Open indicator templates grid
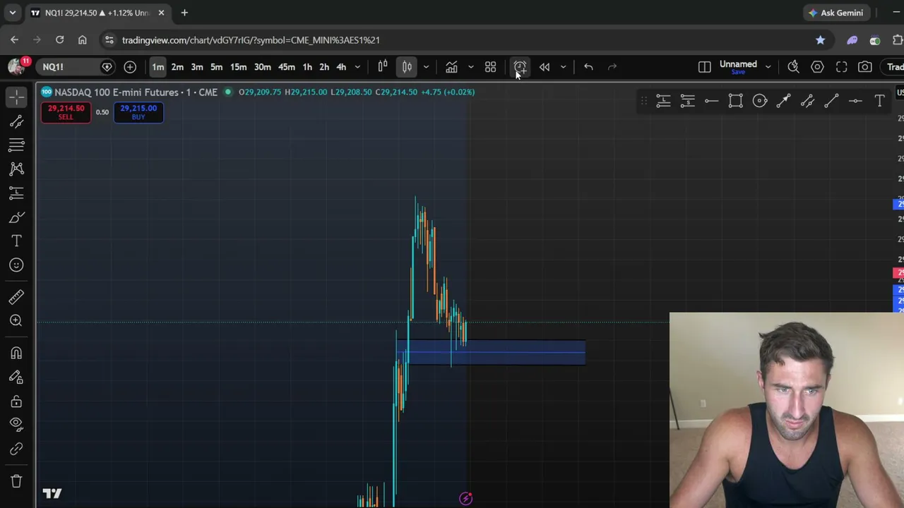The width and height of the screenshot is (904, 508). tap(490, 67)
